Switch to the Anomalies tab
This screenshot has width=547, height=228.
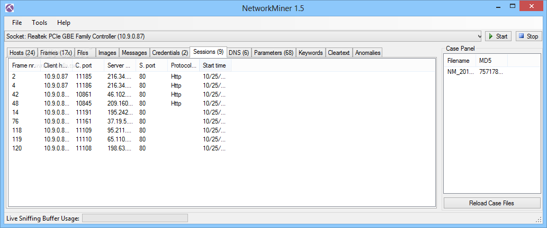367,53
